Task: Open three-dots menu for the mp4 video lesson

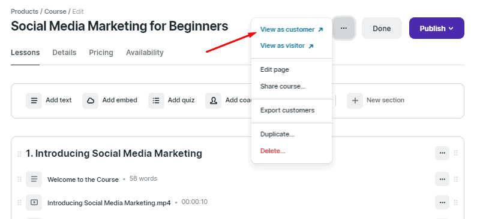Action: [x=442, y=202]
